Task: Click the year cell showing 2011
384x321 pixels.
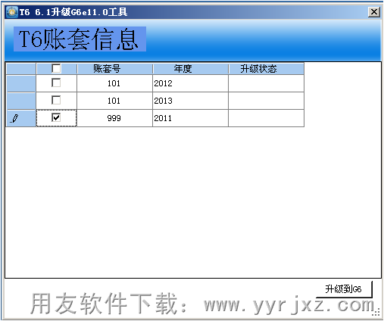Action: pyautogui.click(x=190, y=118)
